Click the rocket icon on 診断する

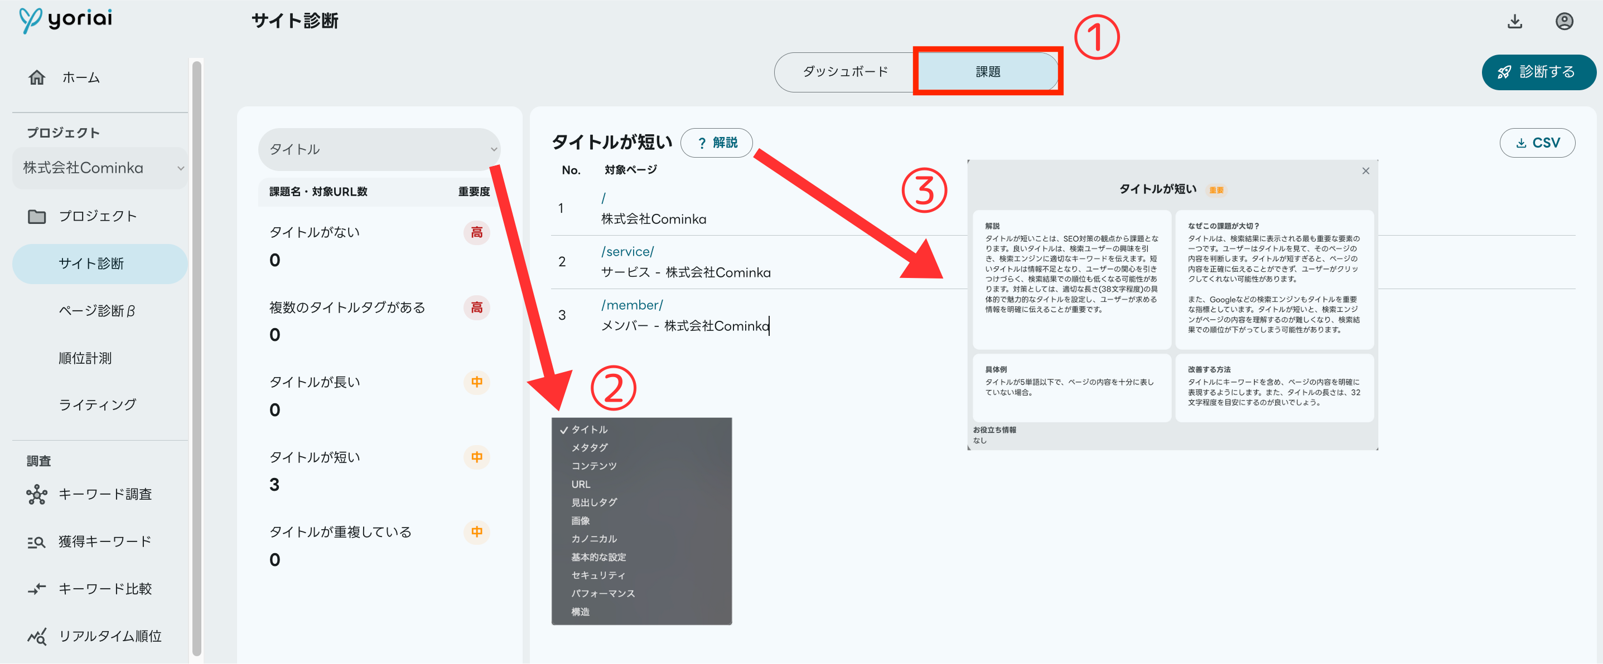(x=1505, y=72)
